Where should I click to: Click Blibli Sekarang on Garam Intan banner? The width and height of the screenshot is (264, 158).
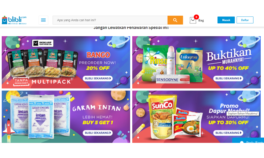[98, 133]
